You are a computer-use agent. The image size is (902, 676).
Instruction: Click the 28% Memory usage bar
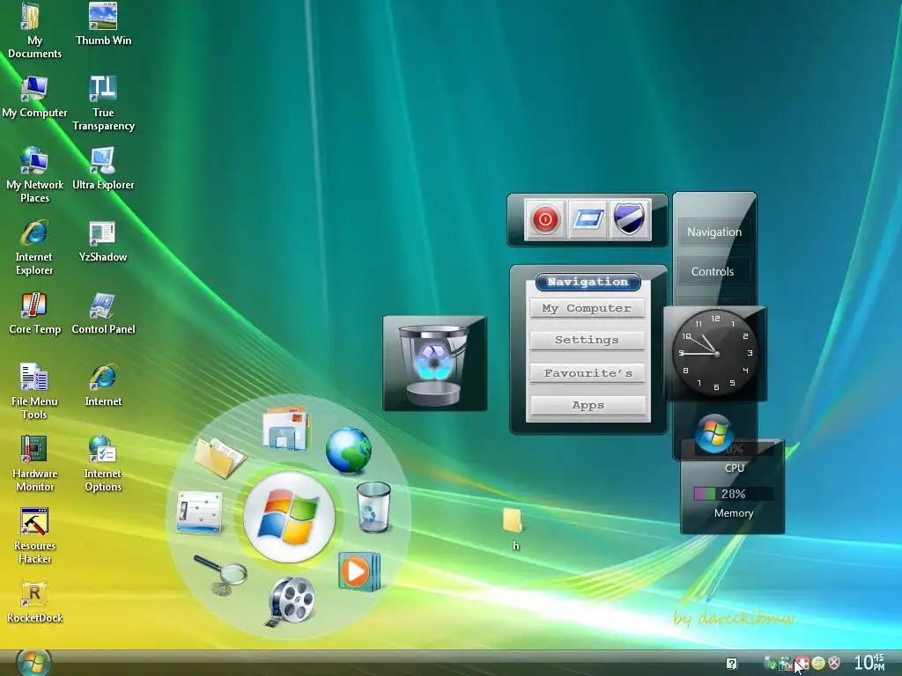point(733,494)
